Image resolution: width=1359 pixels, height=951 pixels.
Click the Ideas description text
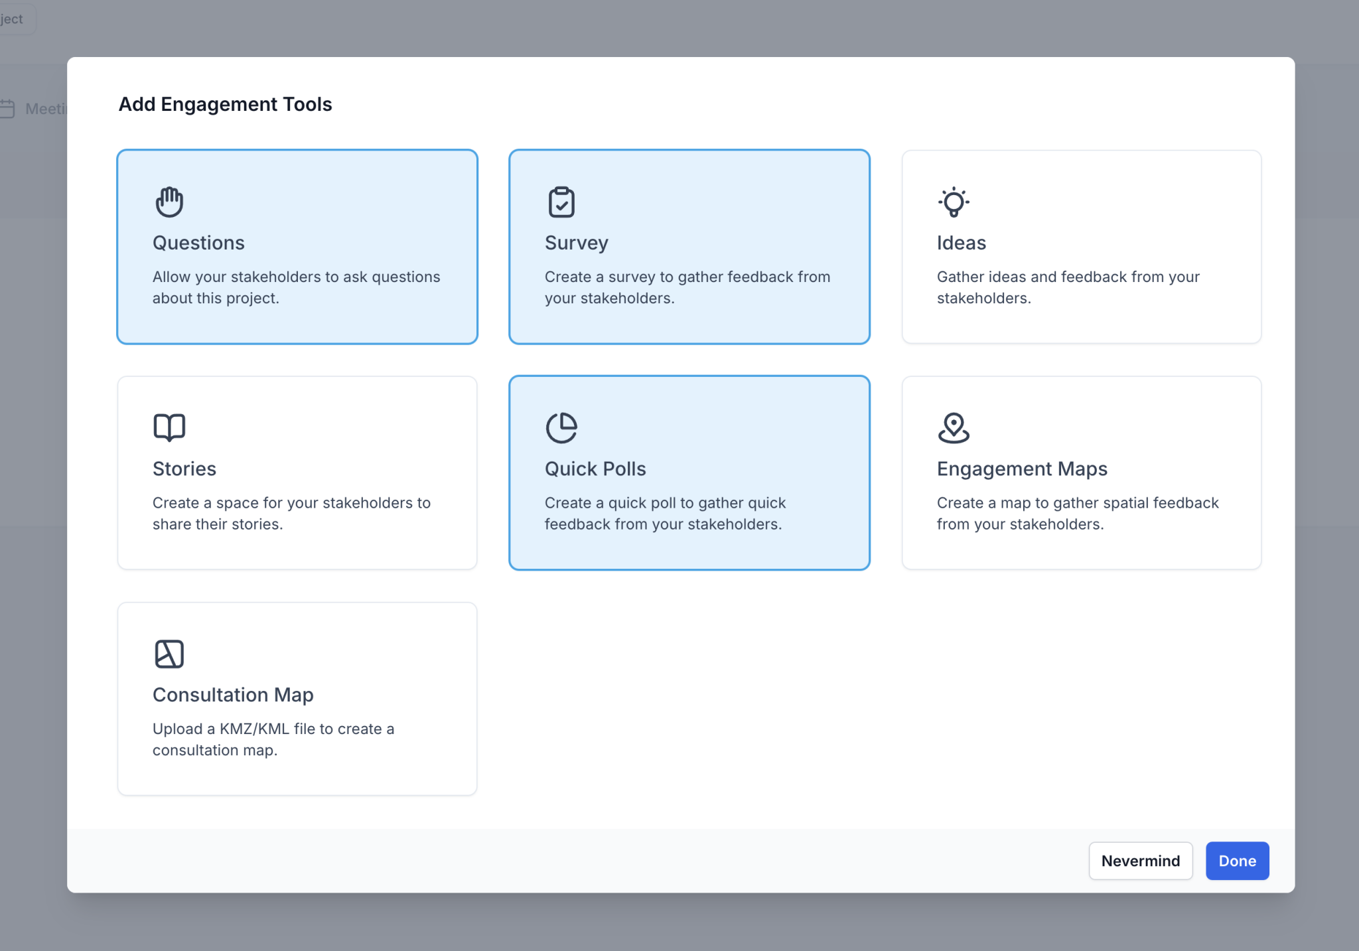coord(1068,287)
